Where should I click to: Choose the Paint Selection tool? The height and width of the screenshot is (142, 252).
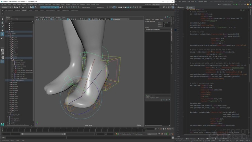click(x=2, y=26)
